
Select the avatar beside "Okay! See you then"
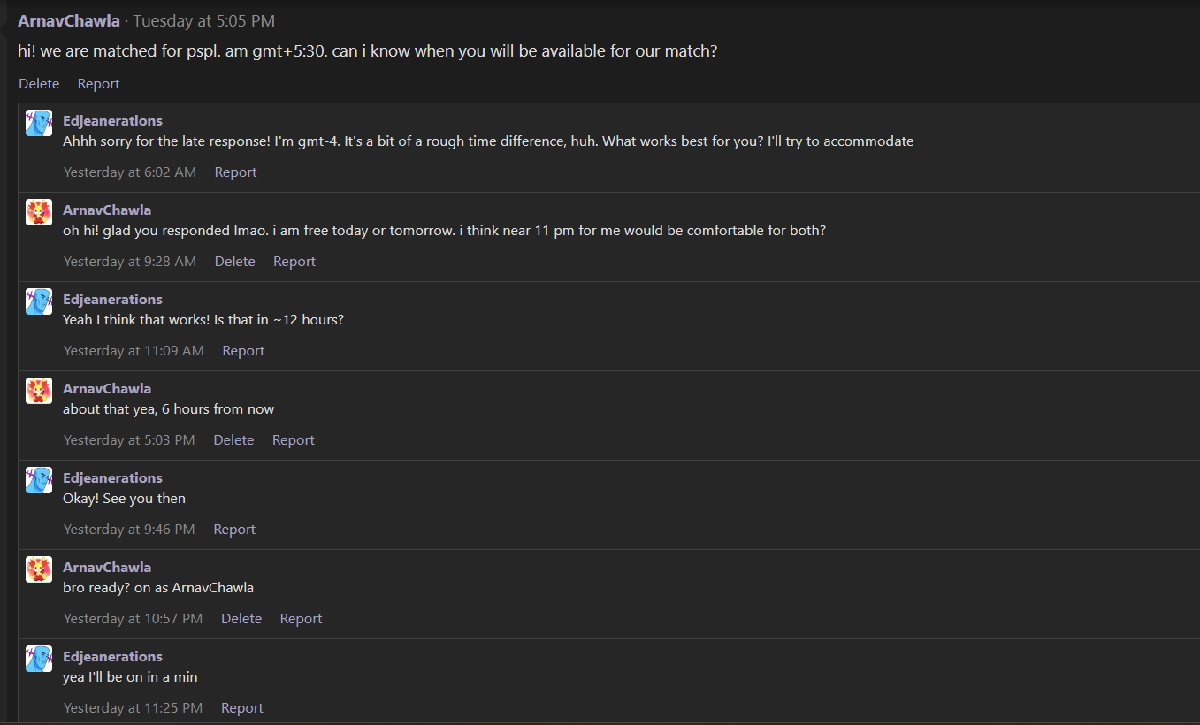(x=39, y=480)
